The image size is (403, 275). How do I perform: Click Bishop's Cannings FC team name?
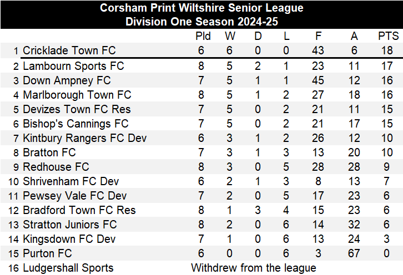75,124
